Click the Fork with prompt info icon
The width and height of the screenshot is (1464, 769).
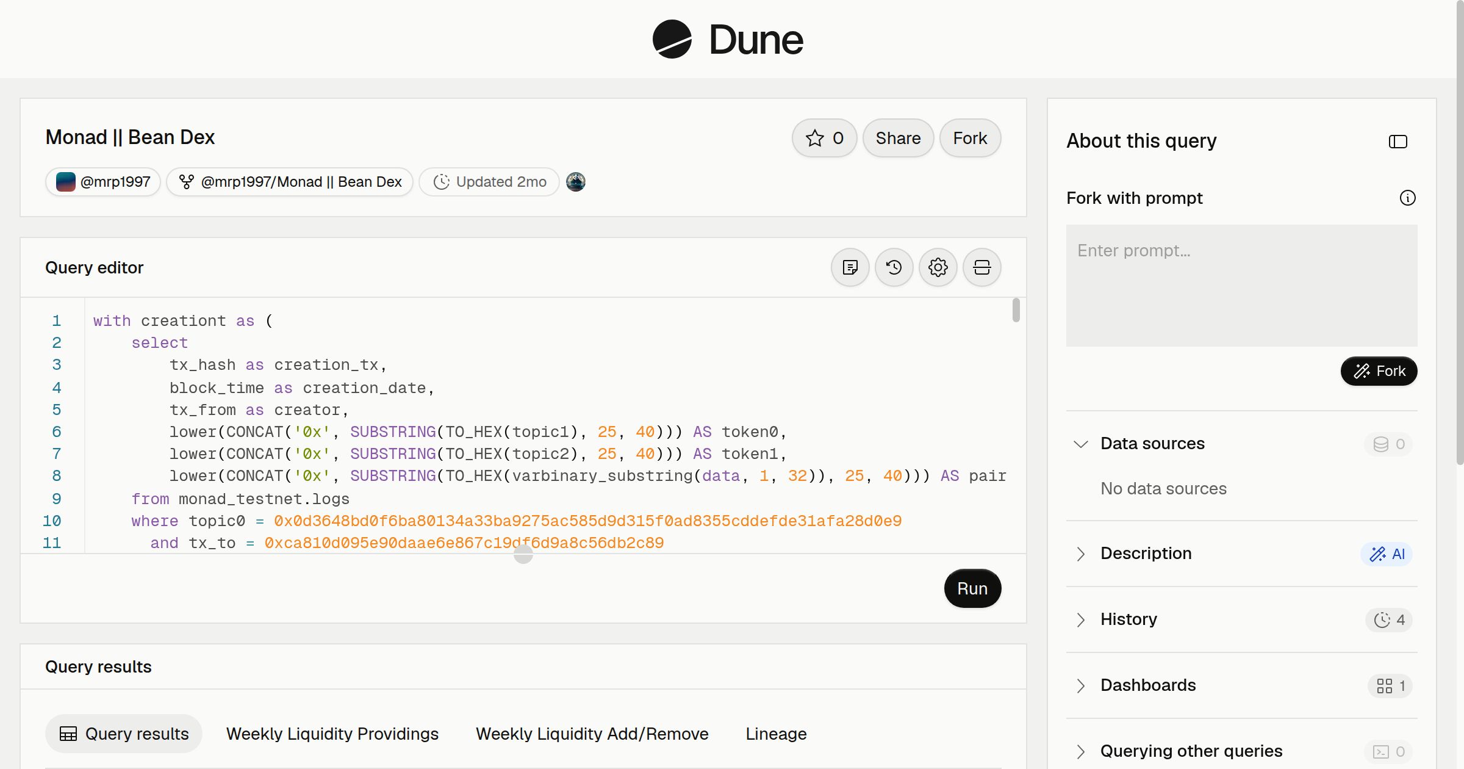point(1407,198)
